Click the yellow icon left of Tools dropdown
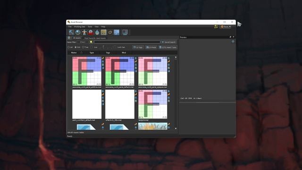The image size is (302, 170). [216, 26]
